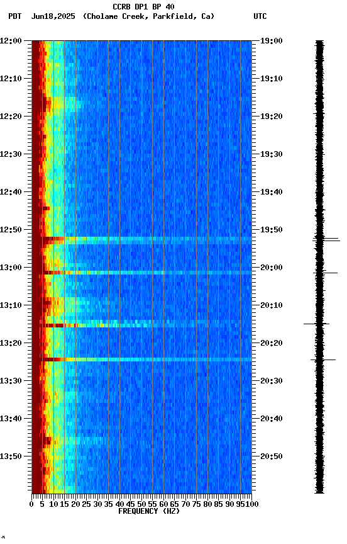Click the broadband event band near 13:01 PDT

(141, 273)
